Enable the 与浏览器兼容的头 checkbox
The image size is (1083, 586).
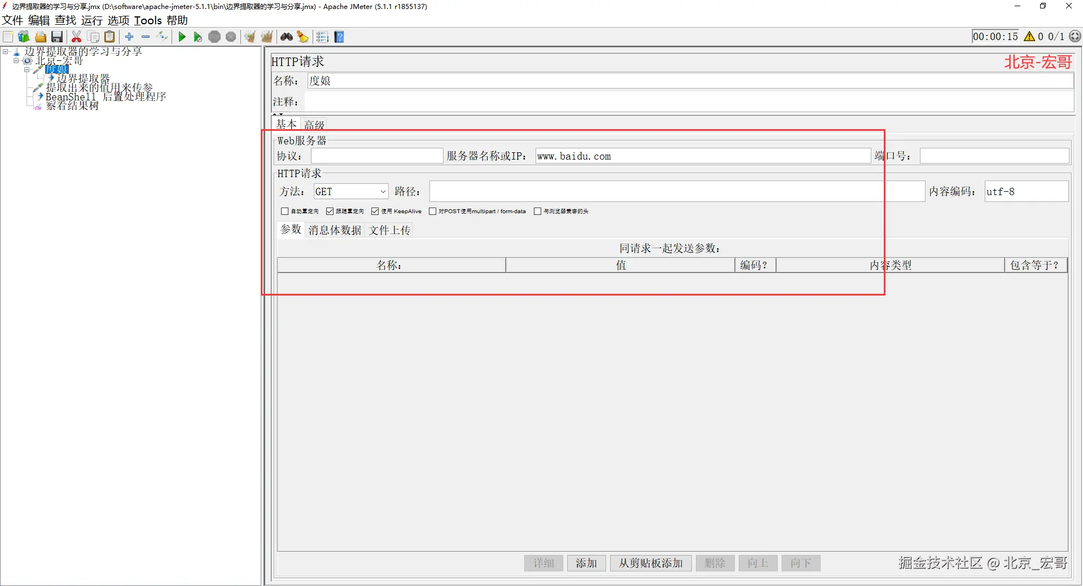coord(537,212)
